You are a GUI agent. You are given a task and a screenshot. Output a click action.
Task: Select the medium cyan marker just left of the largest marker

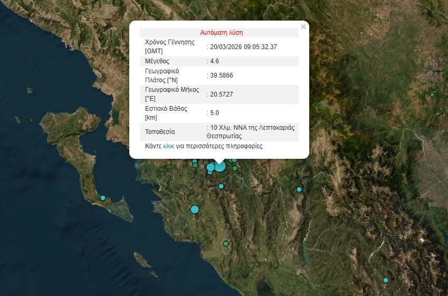(211, 167)
